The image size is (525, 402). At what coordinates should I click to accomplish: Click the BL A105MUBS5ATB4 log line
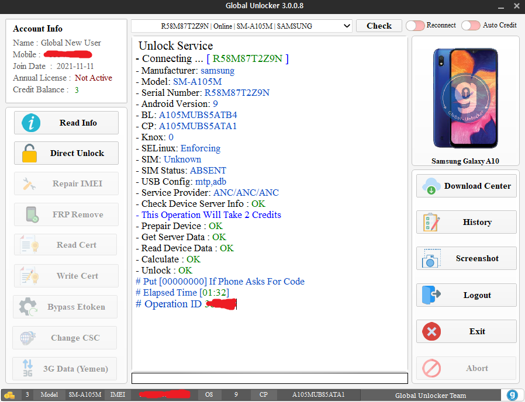pos(186,115)
